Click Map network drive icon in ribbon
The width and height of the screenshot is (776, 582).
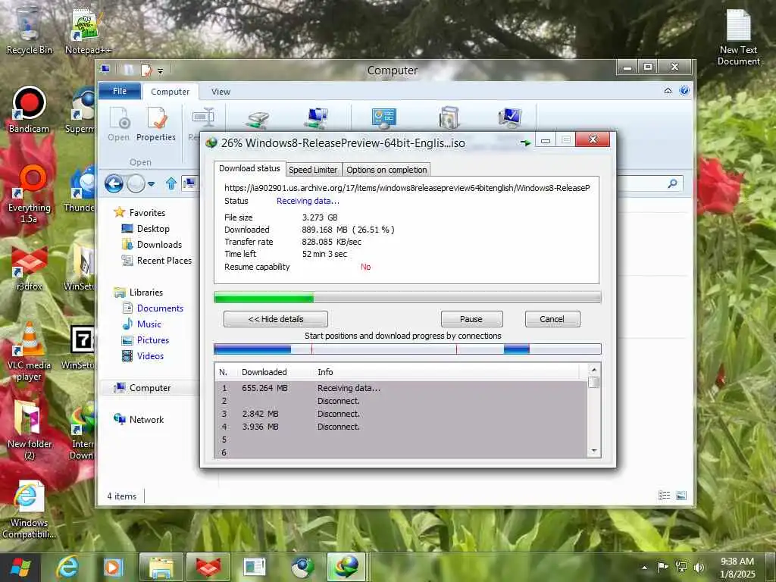click(316, 118)
